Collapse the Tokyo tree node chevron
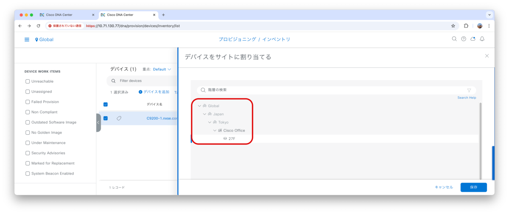Viewport: 509px width, 214px height. (210, 122)
